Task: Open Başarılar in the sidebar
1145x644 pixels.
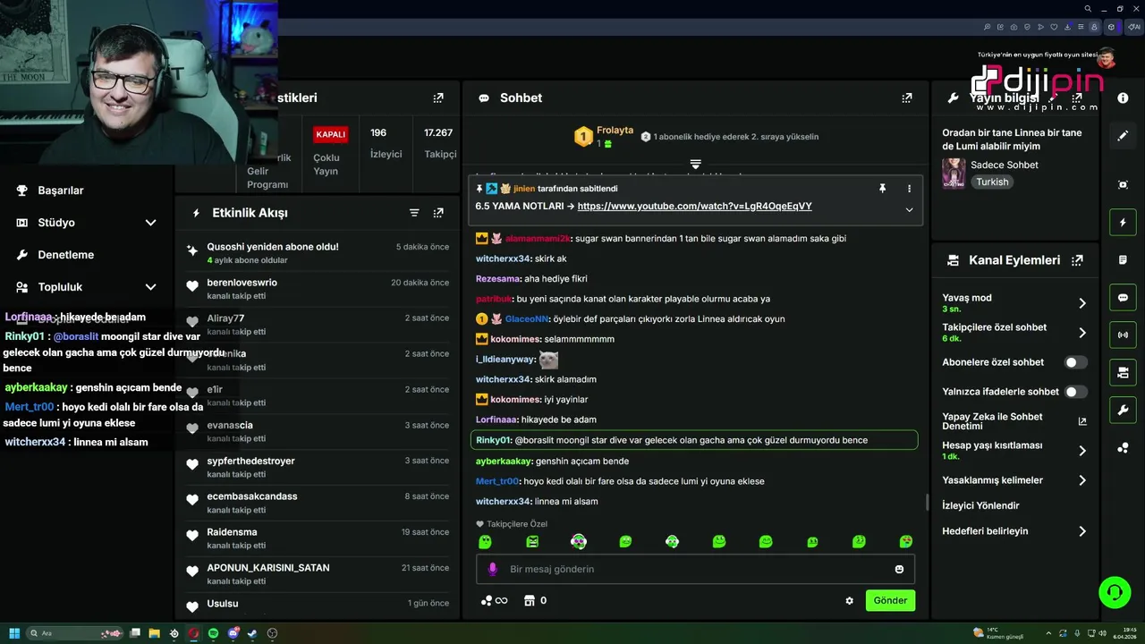Action: (x=61, y=191)
